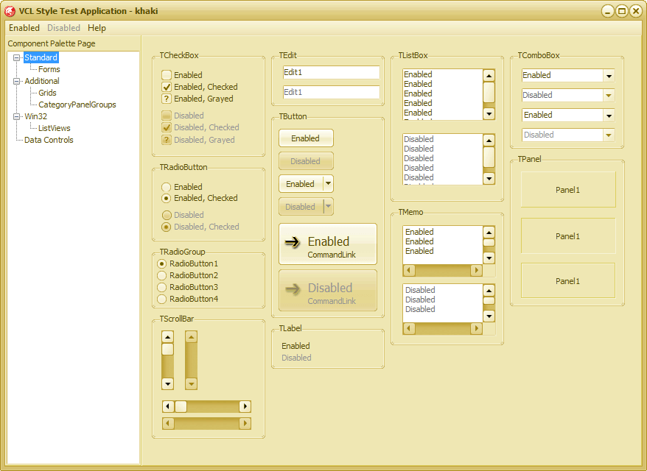Click down arrow of enabled vertical scrollbar
This screenshot has width=647, height=471.
point(167,383)
